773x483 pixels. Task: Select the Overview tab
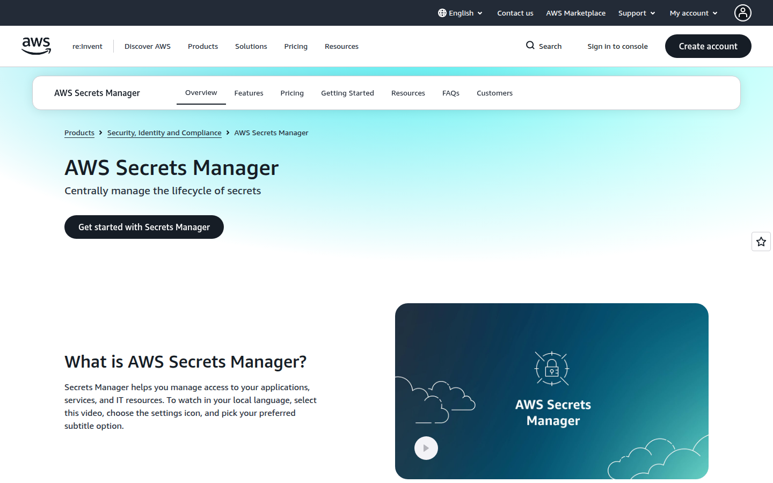coord(201,93)
